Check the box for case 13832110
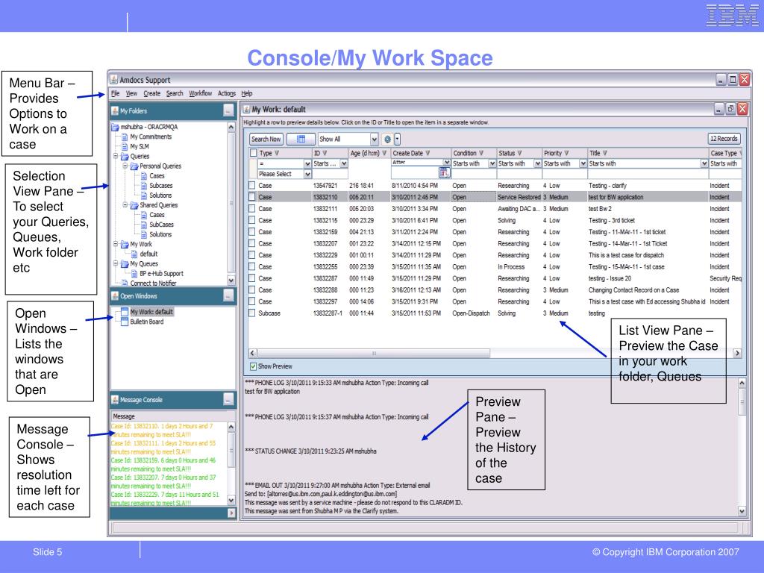The height and width of the screenshot is (573, 764). point(252,197)
